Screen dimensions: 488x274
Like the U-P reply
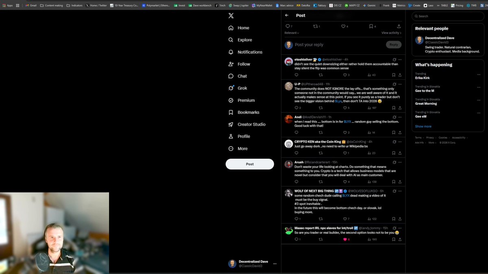coord(346,108)
